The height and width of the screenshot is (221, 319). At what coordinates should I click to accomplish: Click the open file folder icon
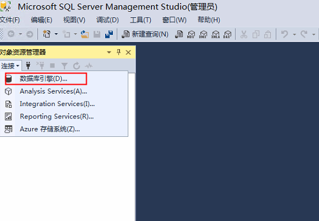tap(84, 34)
